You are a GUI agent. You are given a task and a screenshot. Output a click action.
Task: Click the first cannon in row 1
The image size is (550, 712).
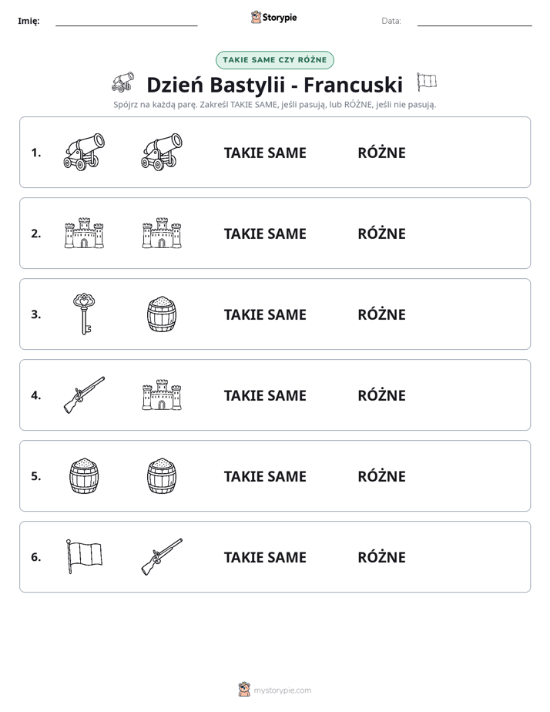click(x=84, y=152)
